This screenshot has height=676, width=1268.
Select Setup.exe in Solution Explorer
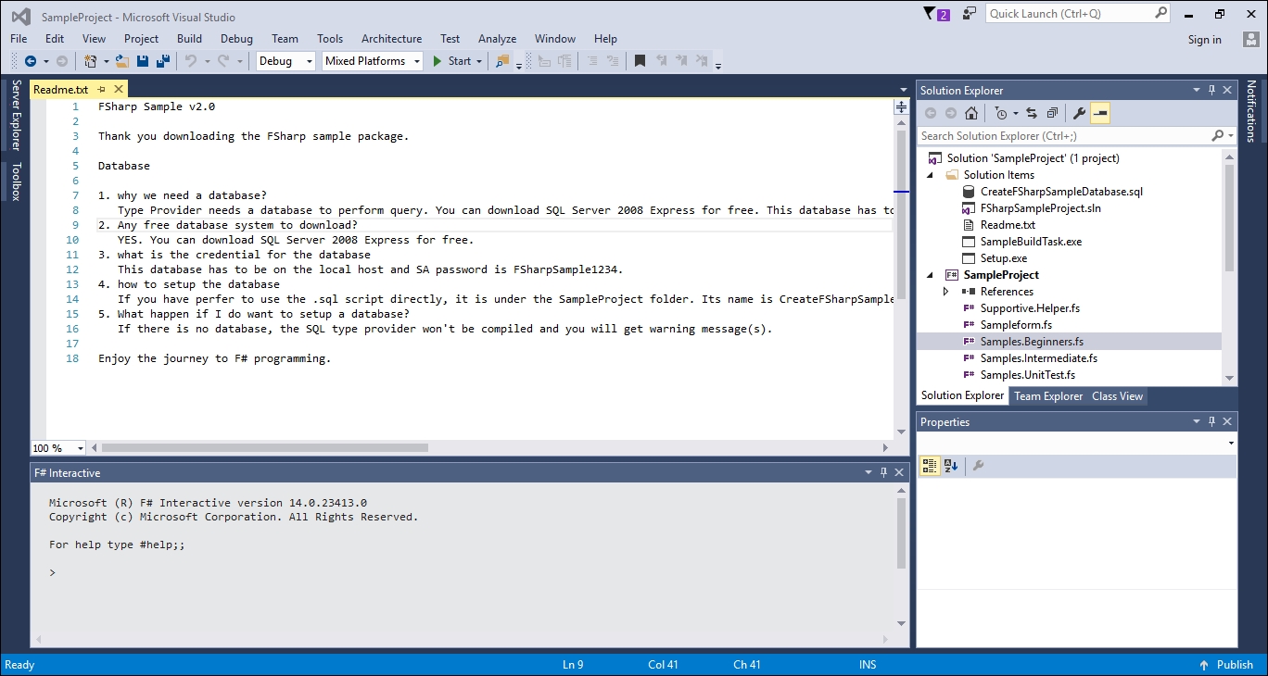[x=1003, y=258]
